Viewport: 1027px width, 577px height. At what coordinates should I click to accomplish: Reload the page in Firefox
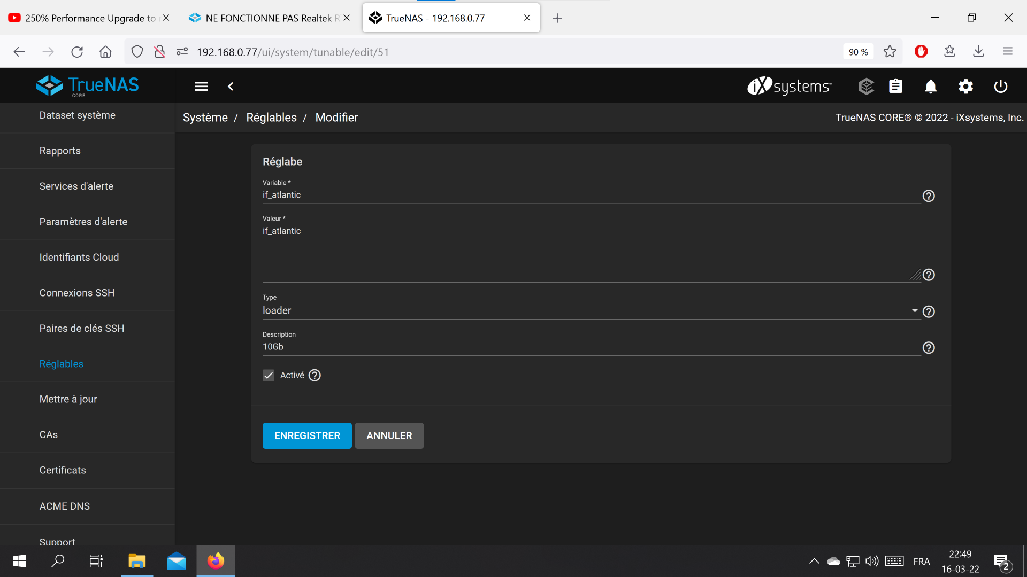pyautogui.click(x=77, y=52)
